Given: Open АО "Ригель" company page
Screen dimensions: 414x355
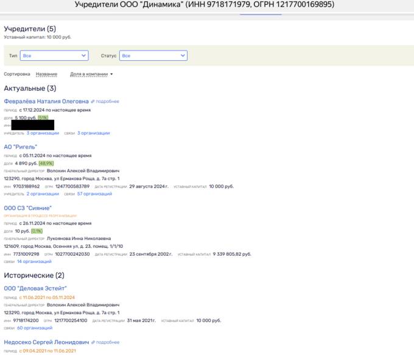Looking at the screenshot, I should coord(21,147).
